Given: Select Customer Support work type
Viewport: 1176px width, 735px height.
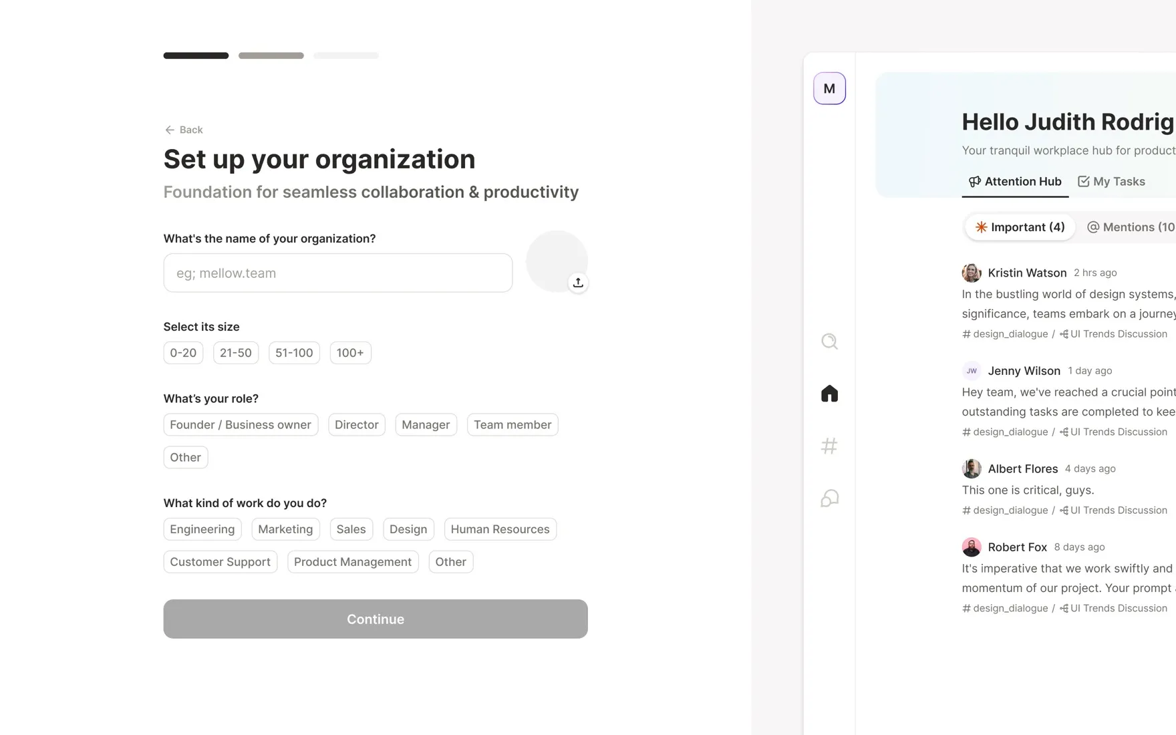Looking at the screenshot, I should pyautogui.click(x=220, y=562).
